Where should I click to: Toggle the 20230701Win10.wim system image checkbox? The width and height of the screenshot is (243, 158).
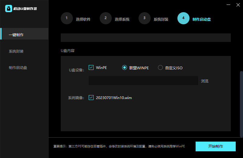coord(91,98)
